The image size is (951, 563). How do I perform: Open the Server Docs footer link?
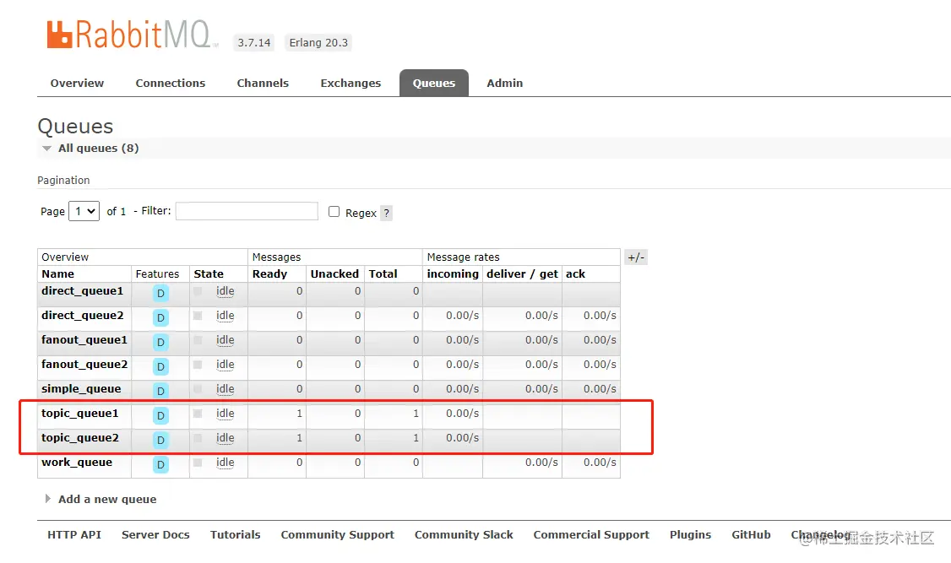[156, 534]
